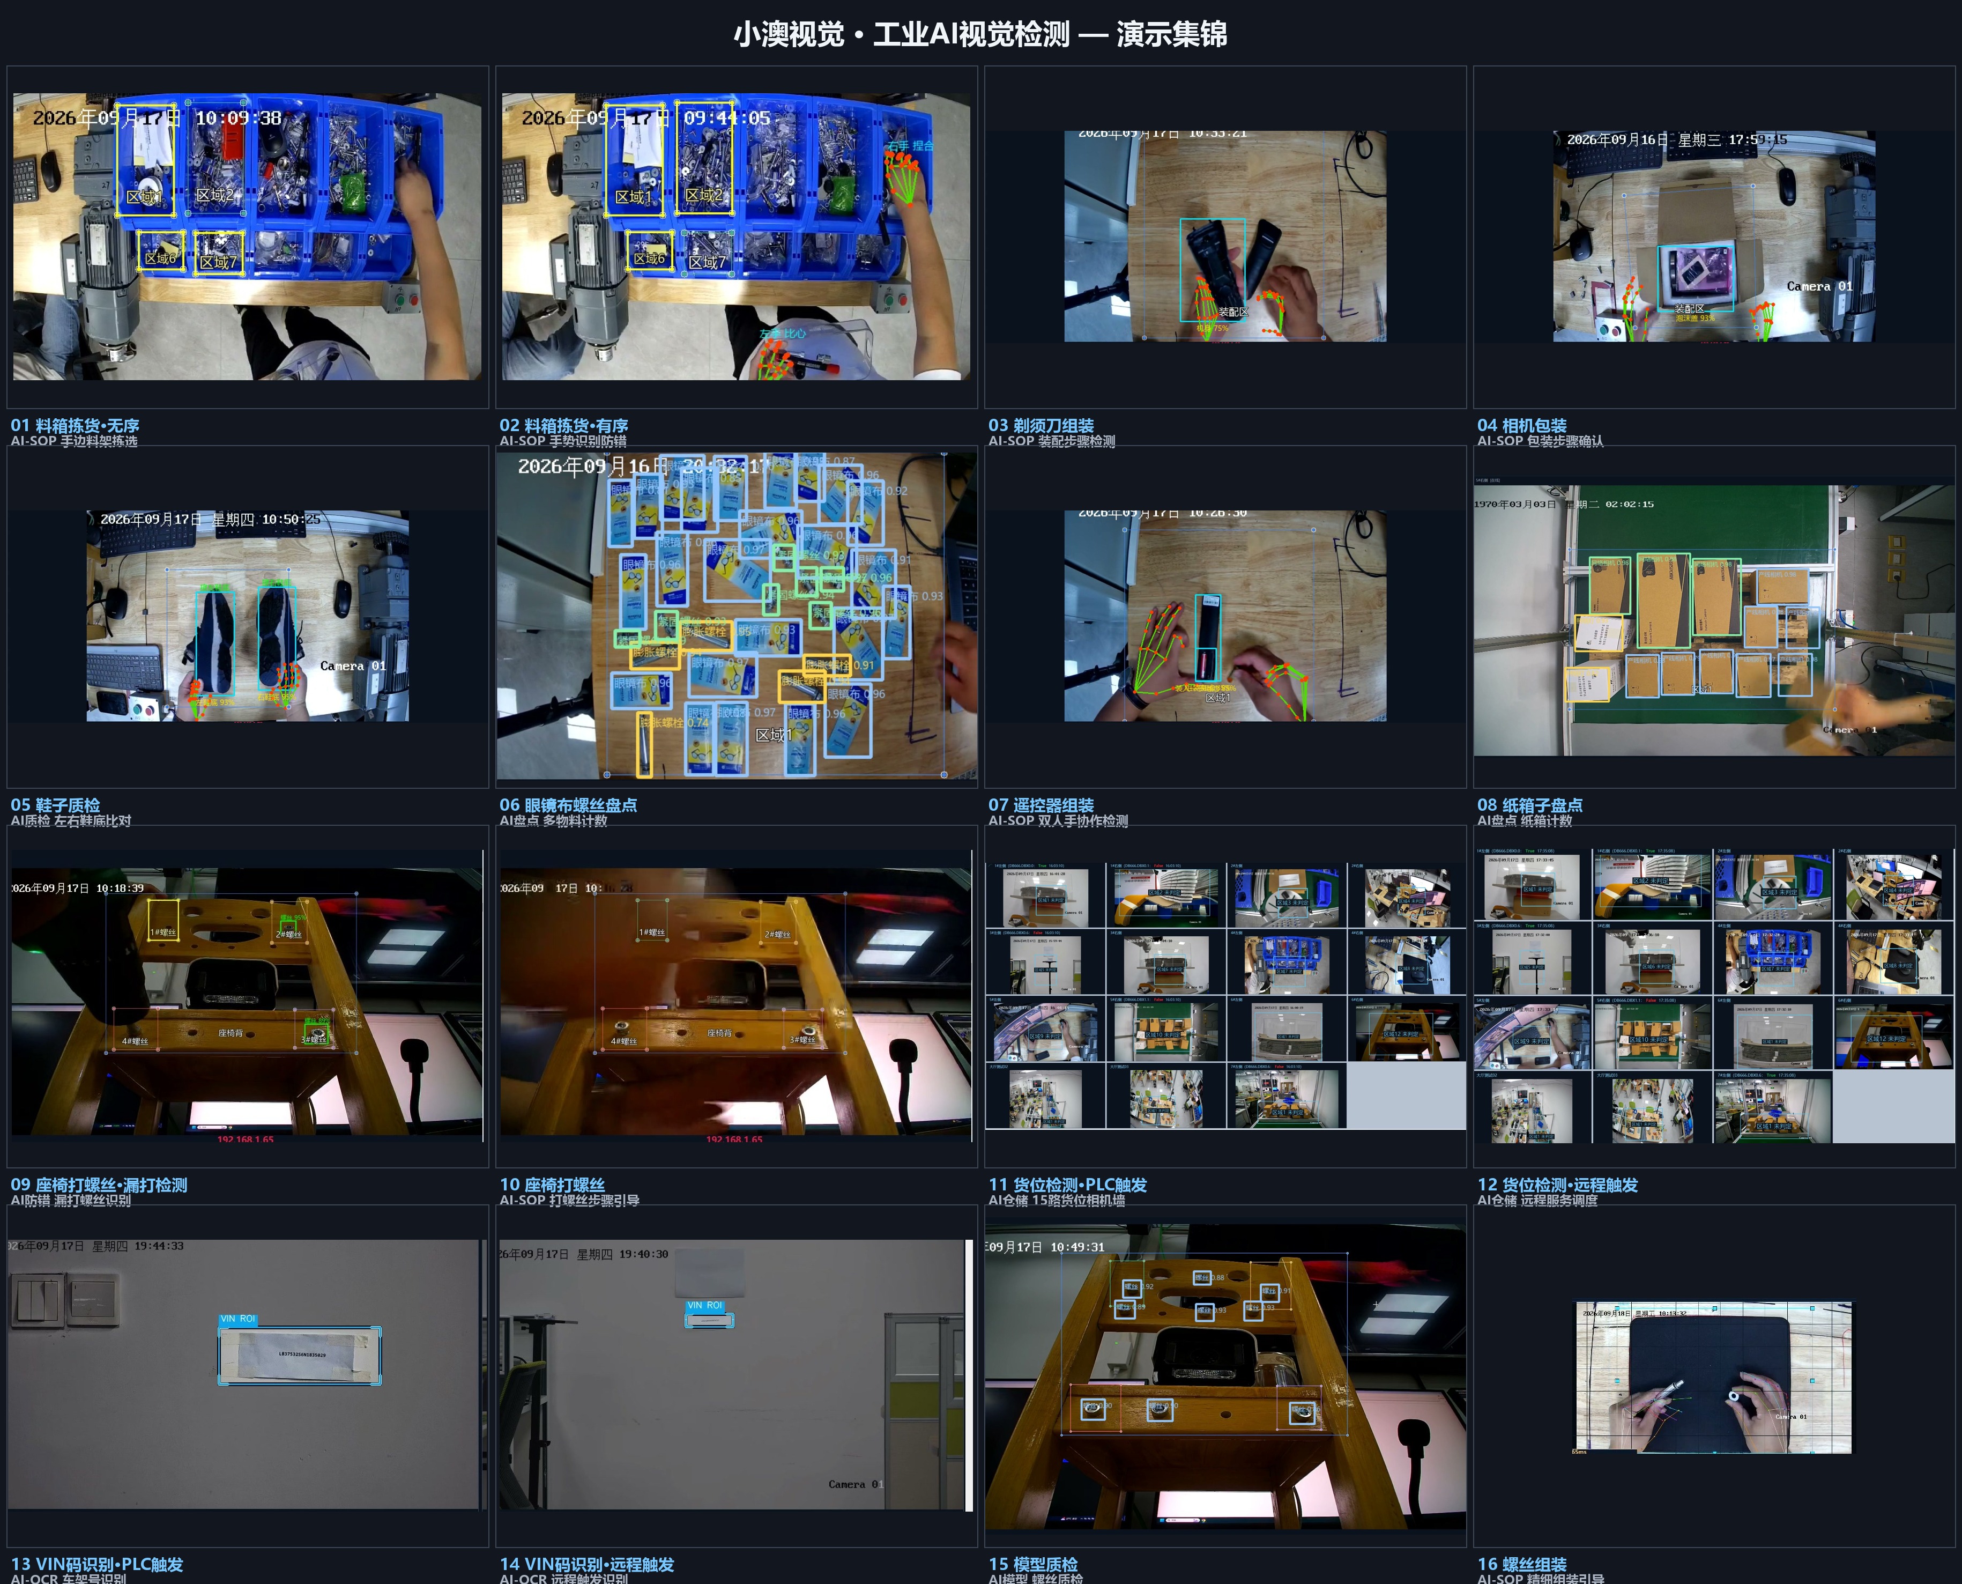This screenshot has width=1962, height=1584.
Task: Open the 01 料箱拣货·无序 demo thumbnail
Action: (x=247, y=236)
